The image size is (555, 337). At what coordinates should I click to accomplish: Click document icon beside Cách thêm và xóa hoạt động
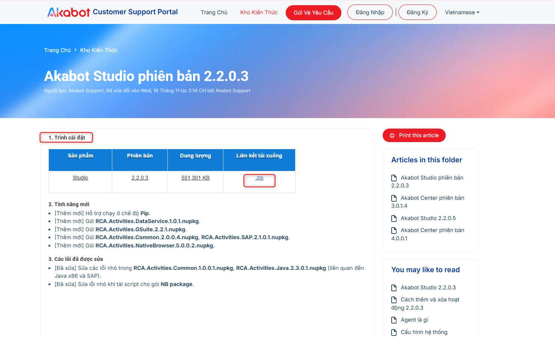pyautogui.click(x=394, y=300)
